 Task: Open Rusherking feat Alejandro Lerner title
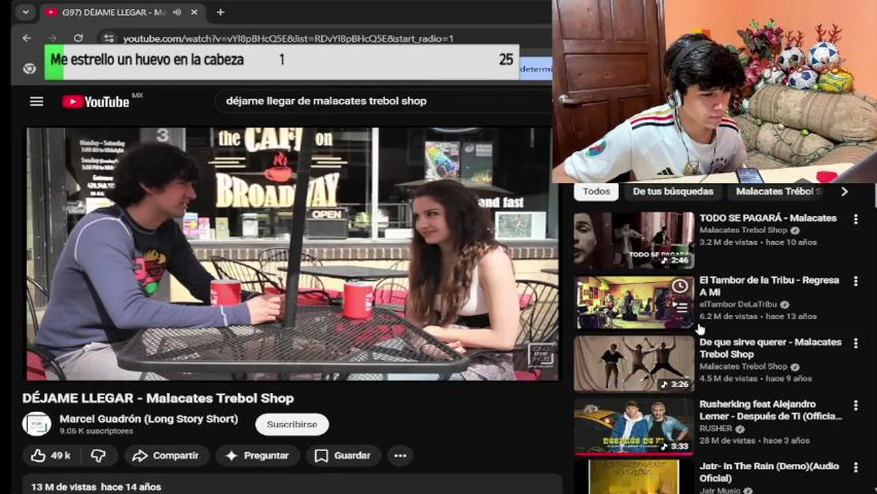point(771,410)
